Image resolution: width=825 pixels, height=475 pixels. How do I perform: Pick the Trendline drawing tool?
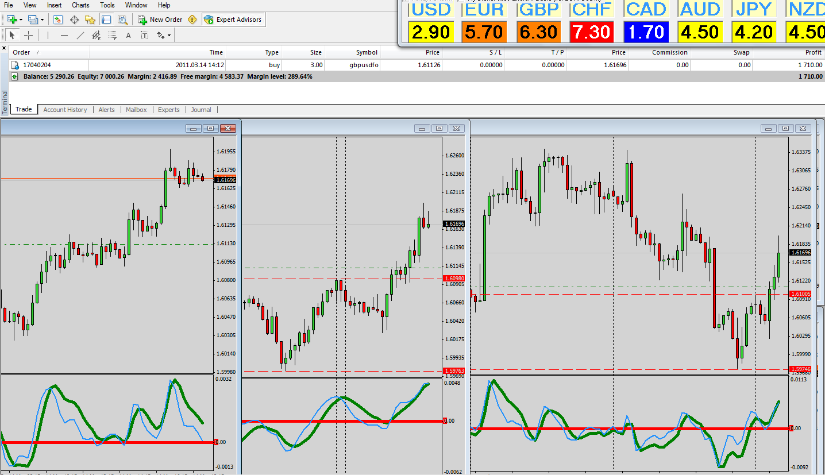pos(80,35)
